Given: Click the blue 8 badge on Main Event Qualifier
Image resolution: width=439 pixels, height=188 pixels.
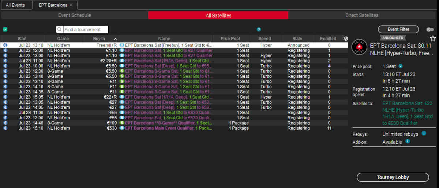Looking at the screenshot, I should [x=122, y=128].
